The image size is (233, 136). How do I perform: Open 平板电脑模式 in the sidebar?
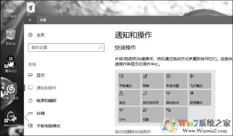point(44,126)
